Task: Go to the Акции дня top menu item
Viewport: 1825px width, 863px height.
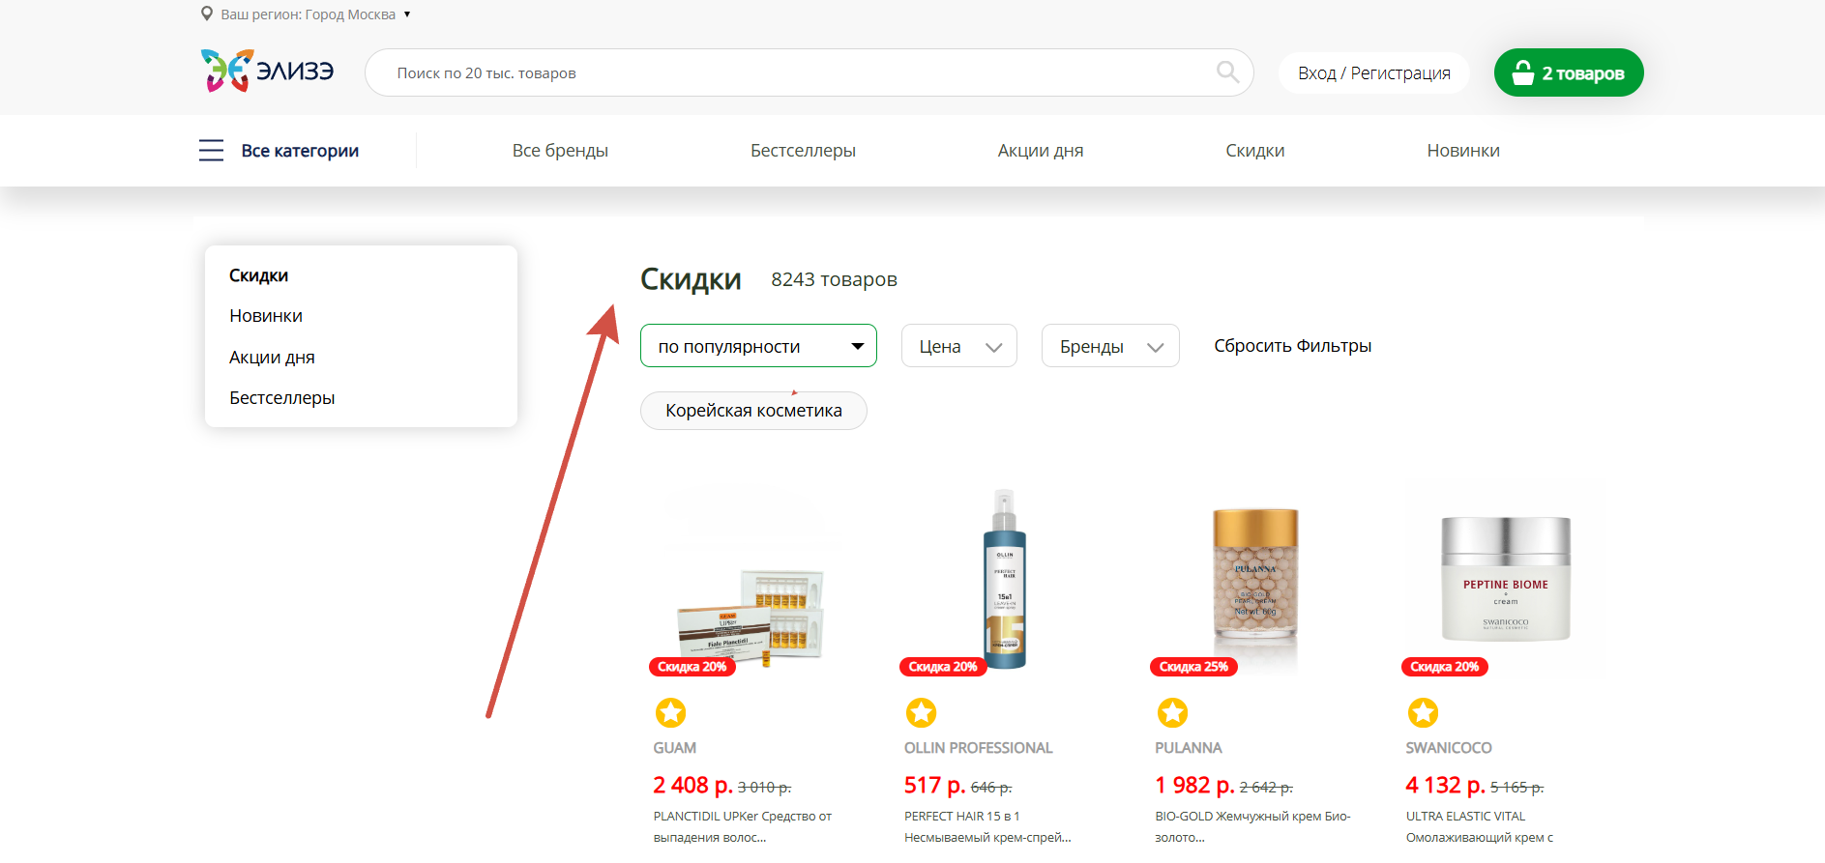Action: [x=1041, y=151]
